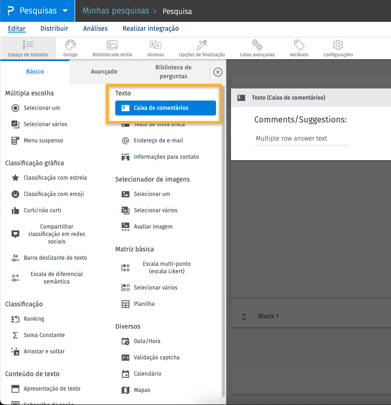The height and width of the screenshot is (405, 391).
Task: Expand the Block 1 chevron
Action: [244, 317]
